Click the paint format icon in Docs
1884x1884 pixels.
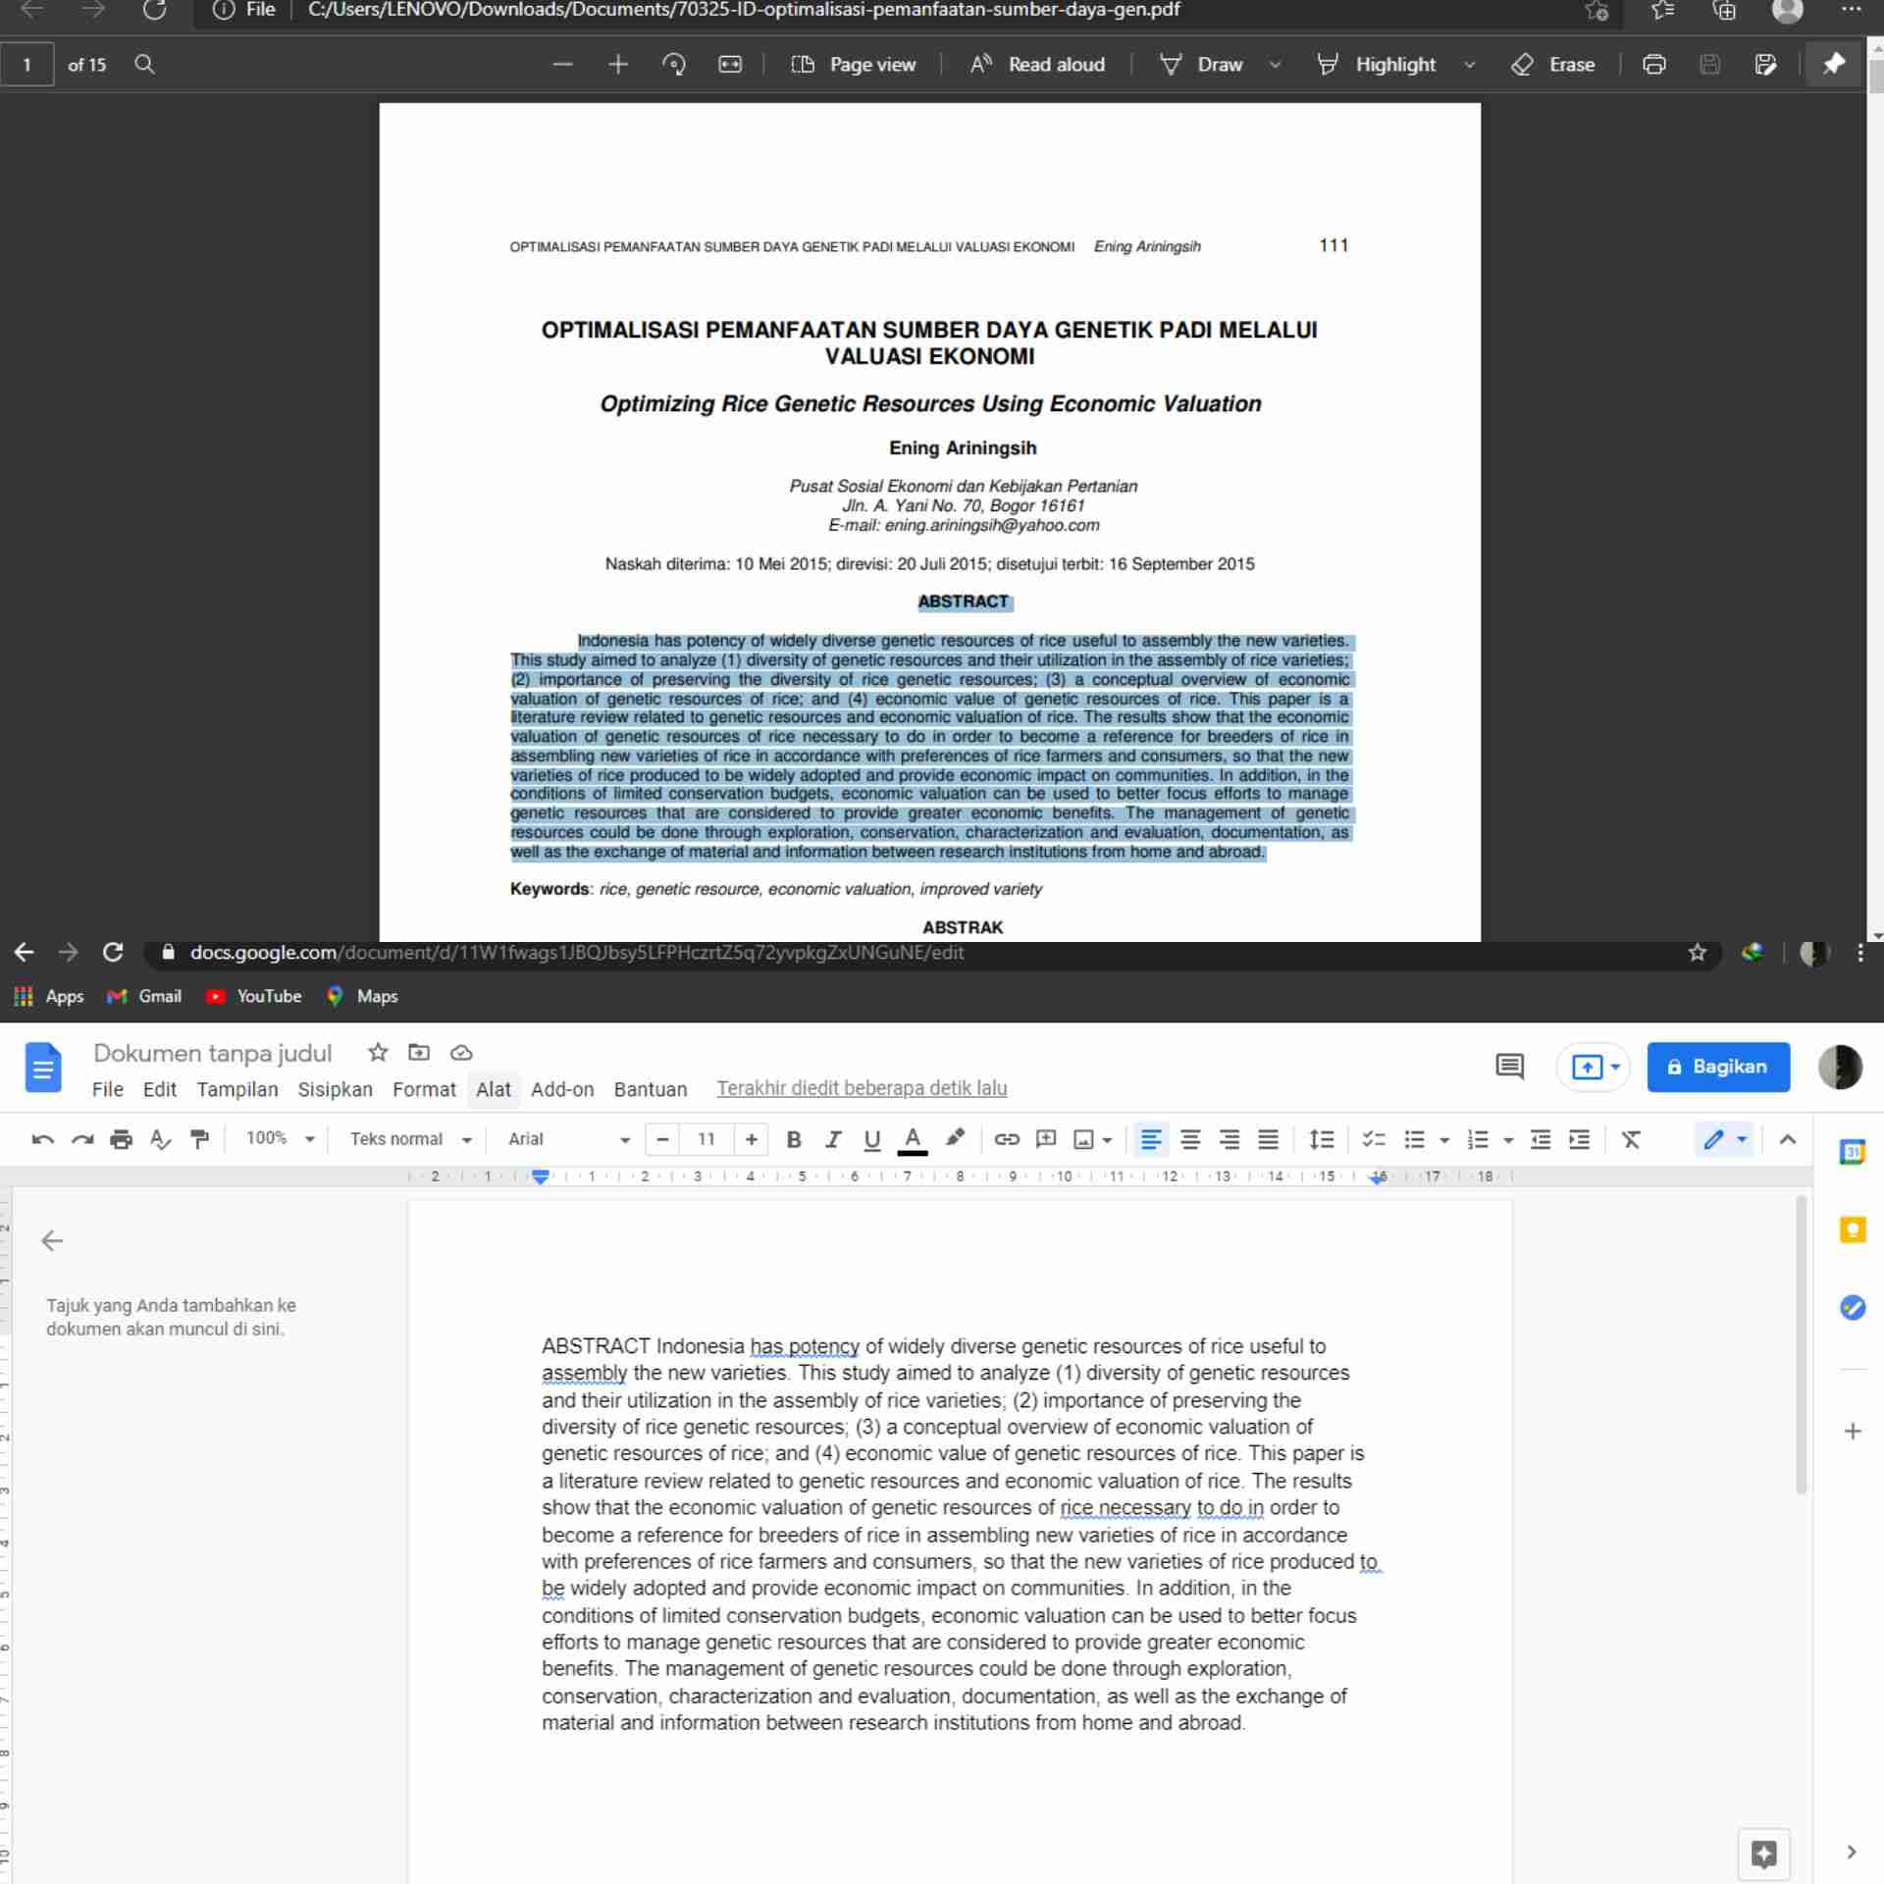[200, 1139]
